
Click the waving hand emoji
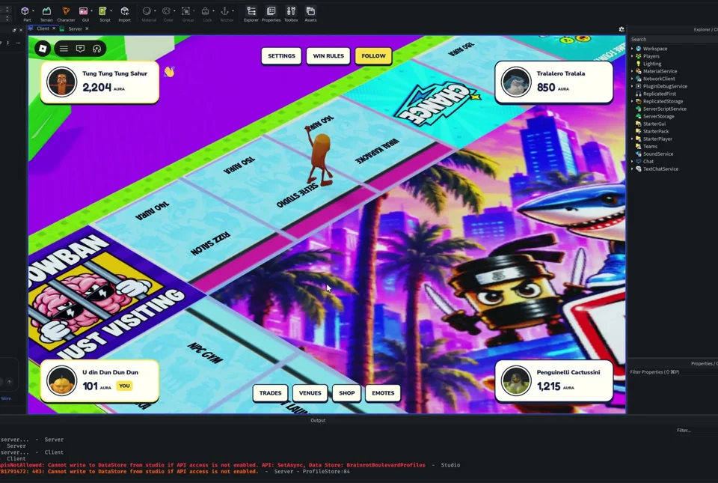170,71
